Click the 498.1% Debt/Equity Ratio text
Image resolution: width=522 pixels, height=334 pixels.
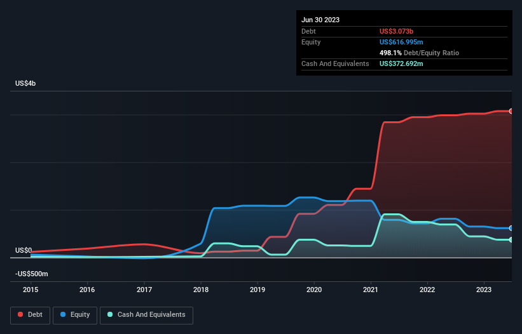[x=419, y=53]
